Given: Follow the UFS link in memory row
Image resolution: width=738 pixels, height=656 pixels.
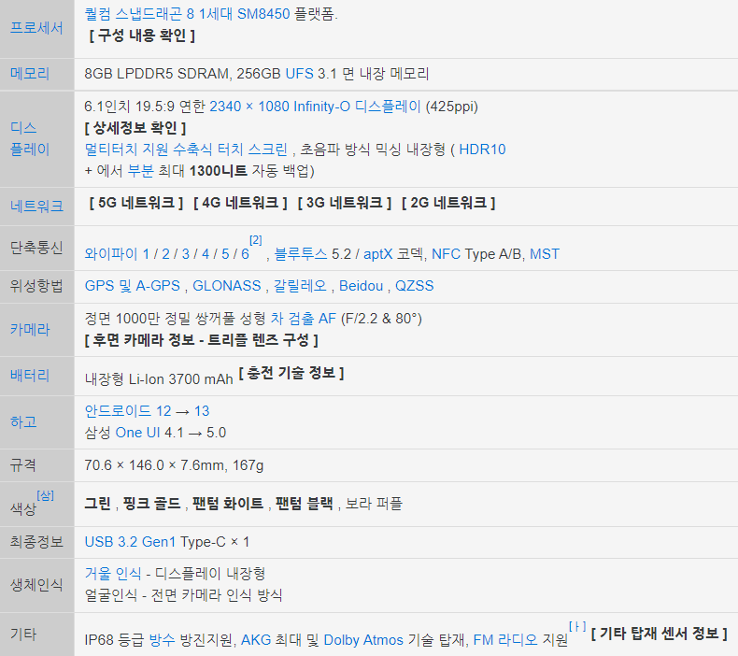Looking at the screenshot, I should tap(299, 74).
